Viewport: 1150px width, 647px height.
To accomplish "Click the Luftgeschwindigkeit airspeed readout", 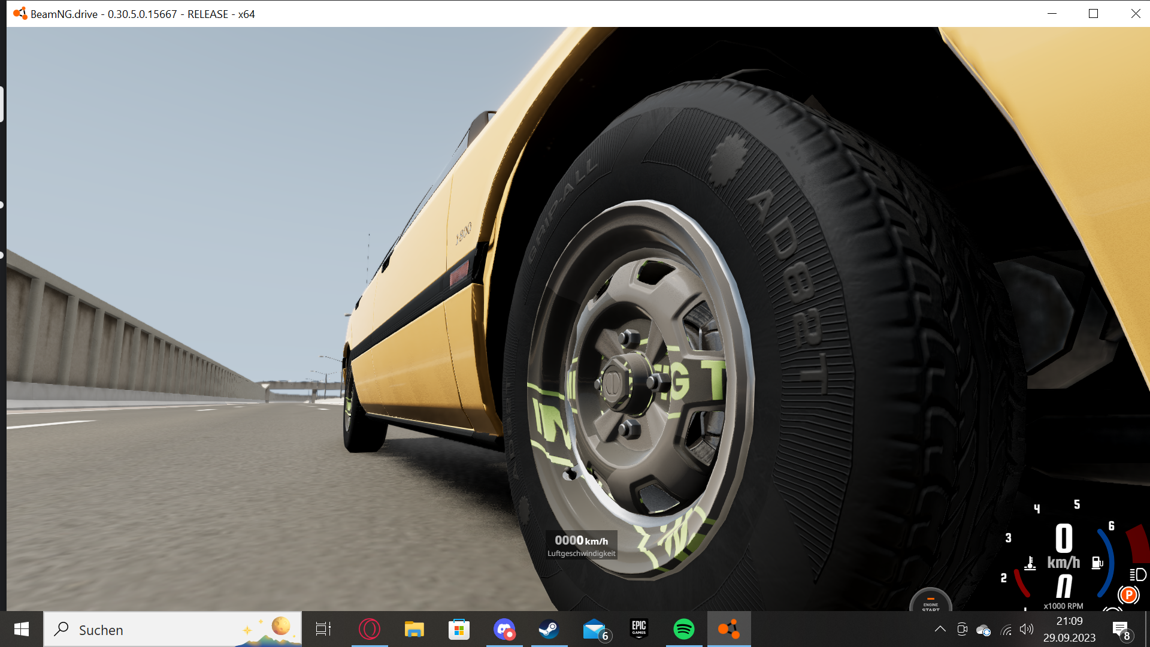I will click(581, 545).
